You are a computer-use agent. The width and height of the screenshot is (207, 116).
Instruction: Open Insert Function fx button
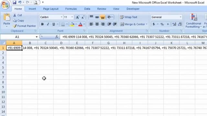[x=57, y=37]
